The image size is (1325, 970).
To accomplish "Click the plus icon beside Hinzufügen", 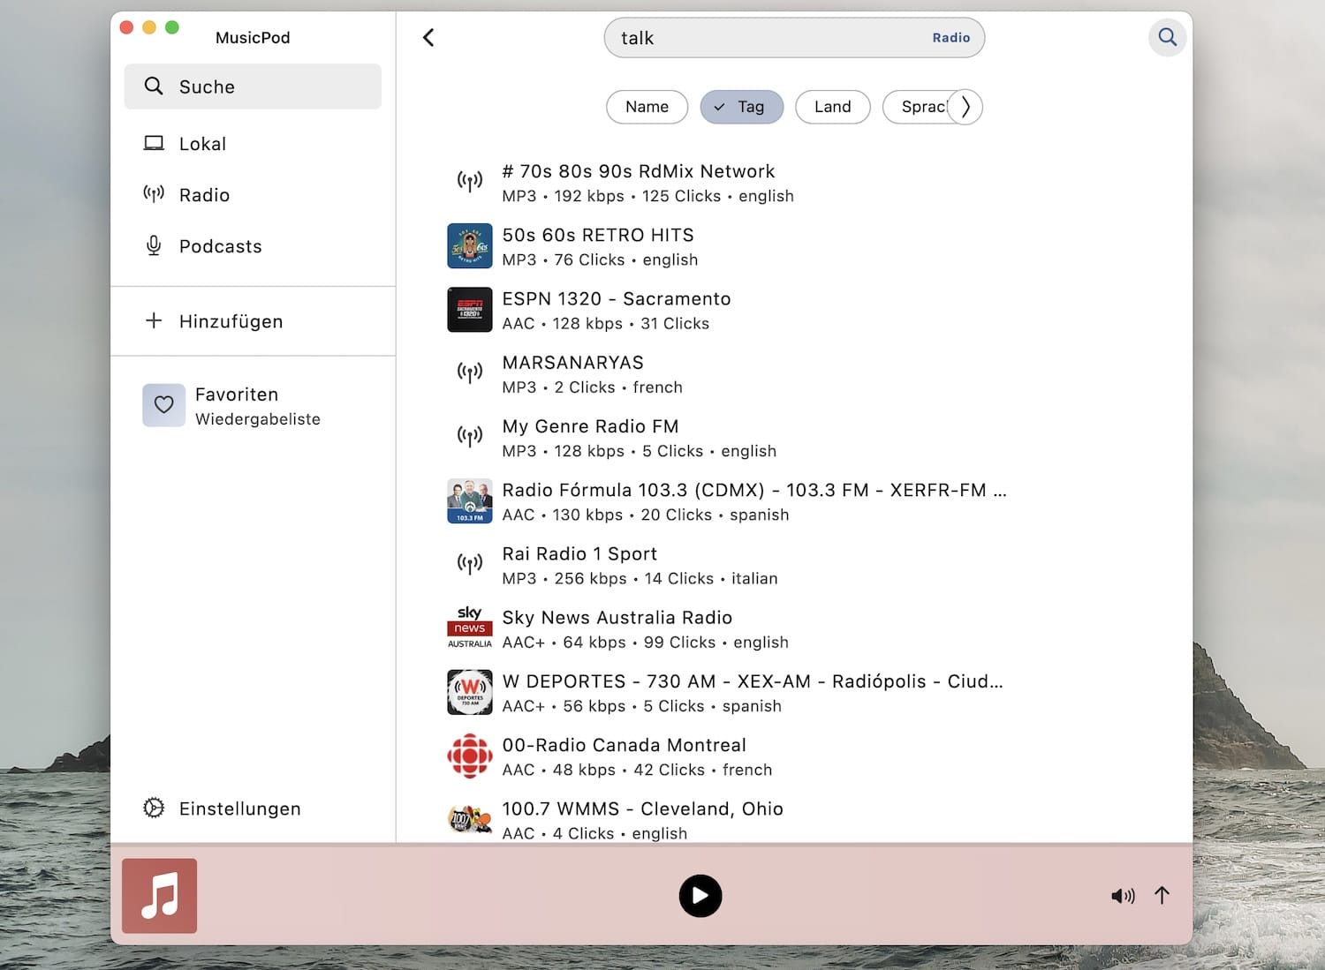I will [154, 320].
